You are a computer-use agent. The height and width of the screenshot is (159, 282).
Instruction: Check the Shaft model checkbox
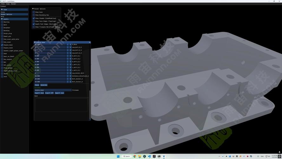[x=2, y=73]
